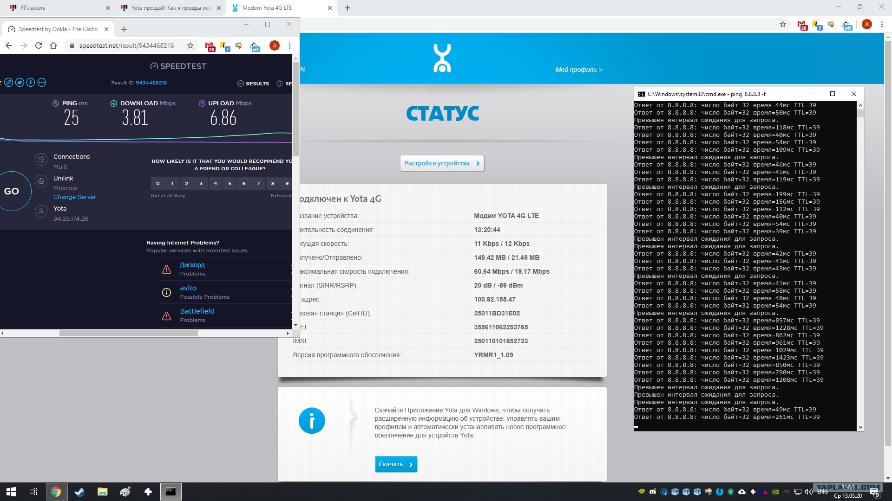Open NVIDIA tray icon
This screenshot has width=892, height=501.
pos(775,492)
